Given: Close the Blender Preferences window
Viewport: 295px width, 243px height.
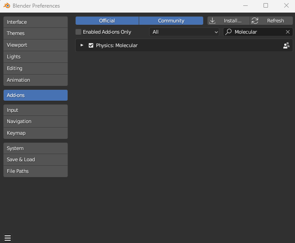Looking at the screenshot, I should click(x=286, y=6).
